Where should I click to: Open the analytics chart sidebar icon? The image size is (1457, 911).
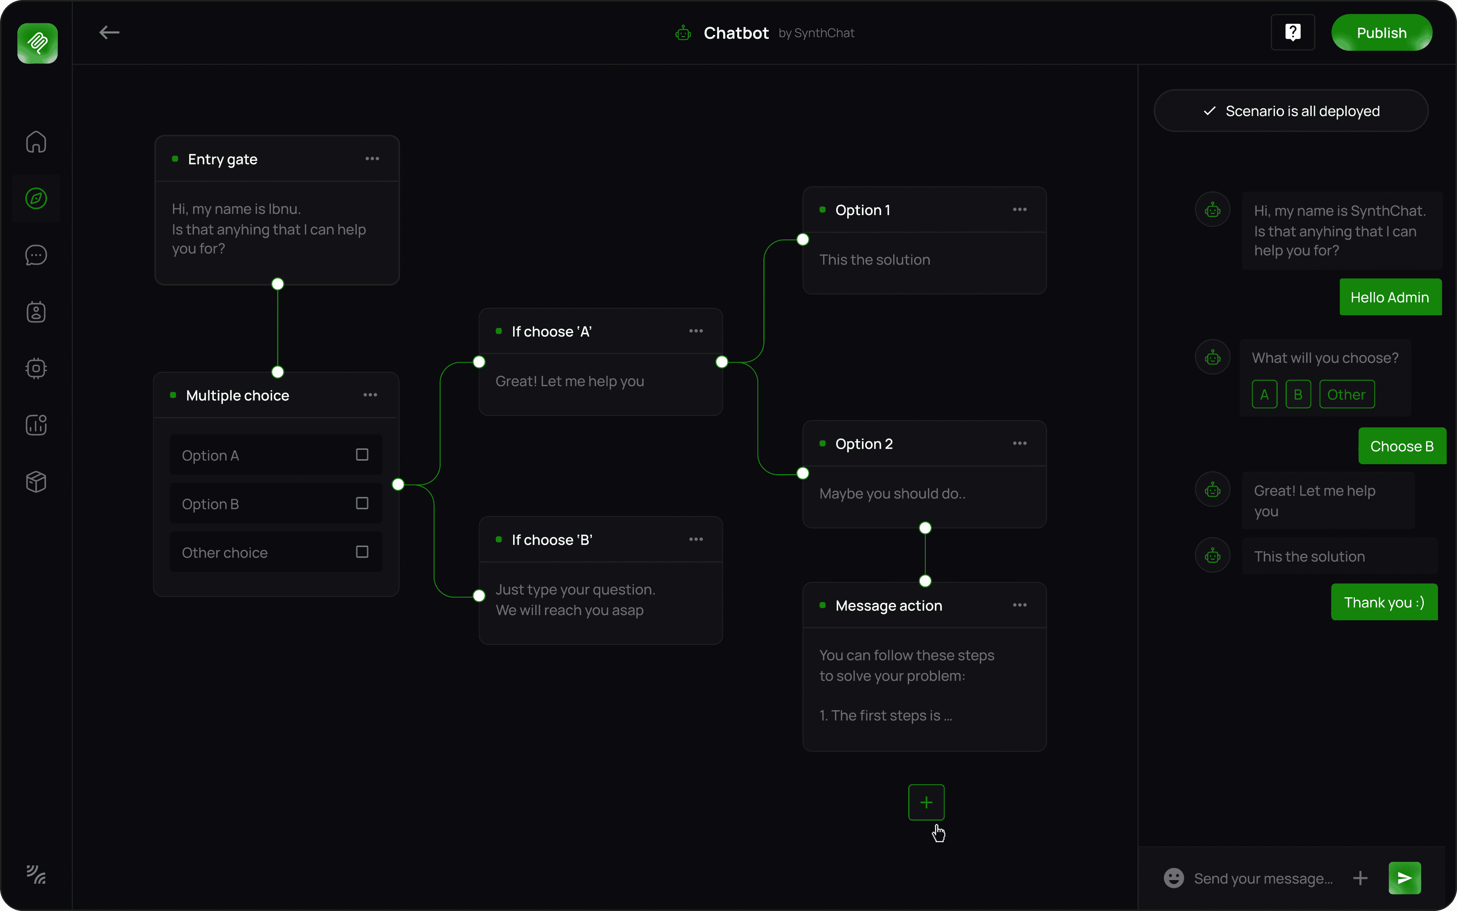pyautogui.click(x=36, y=425)
